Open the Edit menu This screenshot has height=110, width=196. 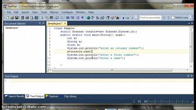(x=16, y=12)
